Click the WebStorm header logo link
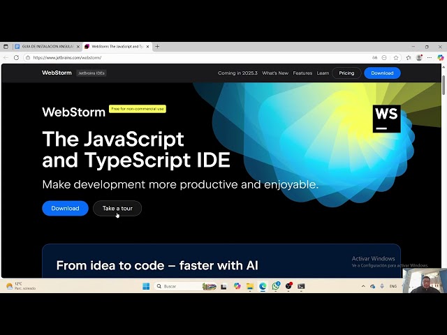Screen dimensions: 447x335 pos(57,73)
